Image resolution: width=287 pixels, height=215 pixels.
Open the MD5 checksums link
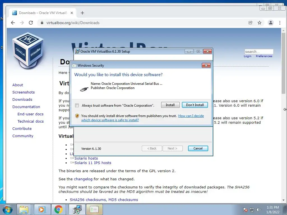click(x=123, y=200)
